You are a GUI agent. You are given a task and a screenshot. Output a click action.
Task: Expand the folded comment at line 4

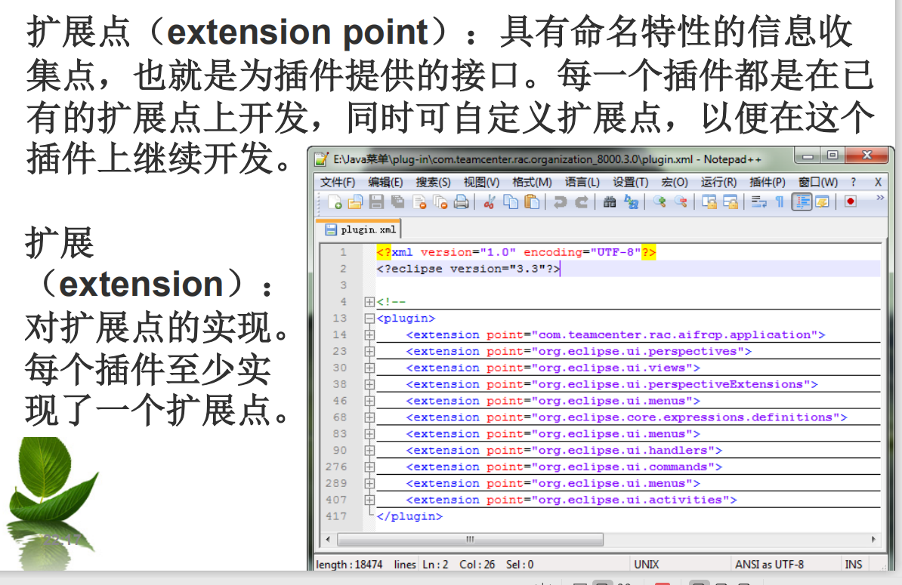click(x=369, y=302)
